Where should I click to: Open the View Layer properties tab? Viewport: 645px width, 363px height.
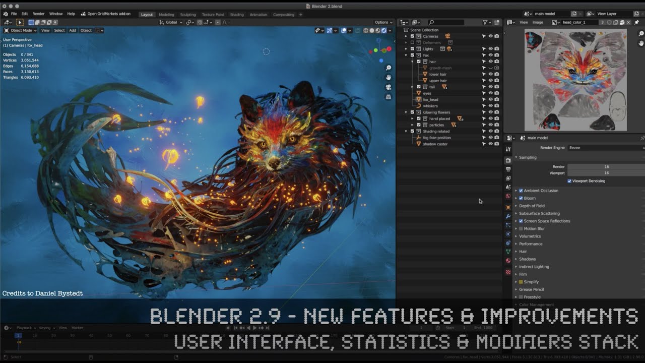[x=508, y=178]
